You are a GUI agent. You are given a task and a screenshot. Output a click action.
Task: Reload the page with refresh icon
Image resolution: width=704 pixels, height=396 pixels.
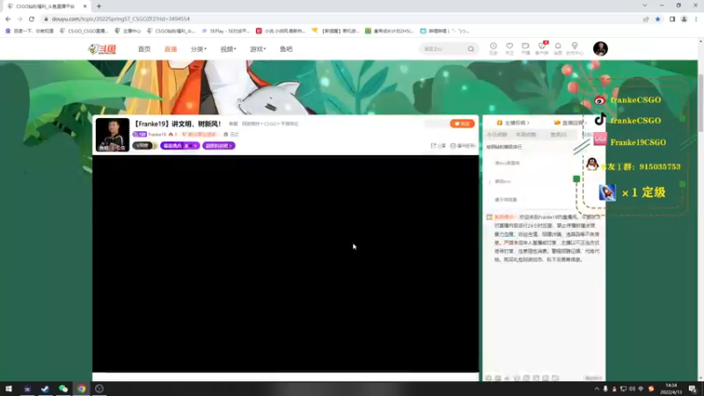coord(32,18)
